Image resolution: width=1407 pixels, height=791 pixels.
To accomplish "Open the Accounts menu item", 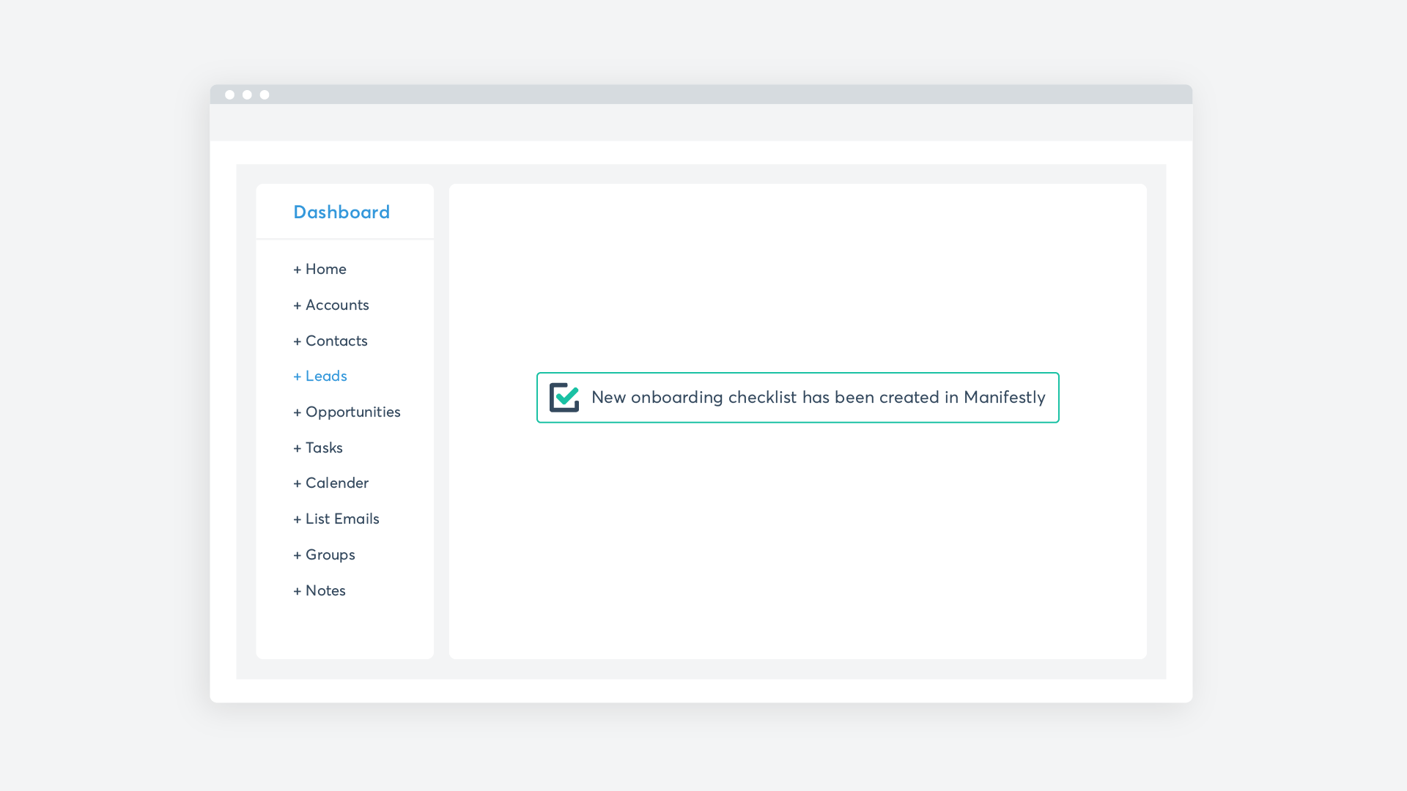I will [331, 305].
